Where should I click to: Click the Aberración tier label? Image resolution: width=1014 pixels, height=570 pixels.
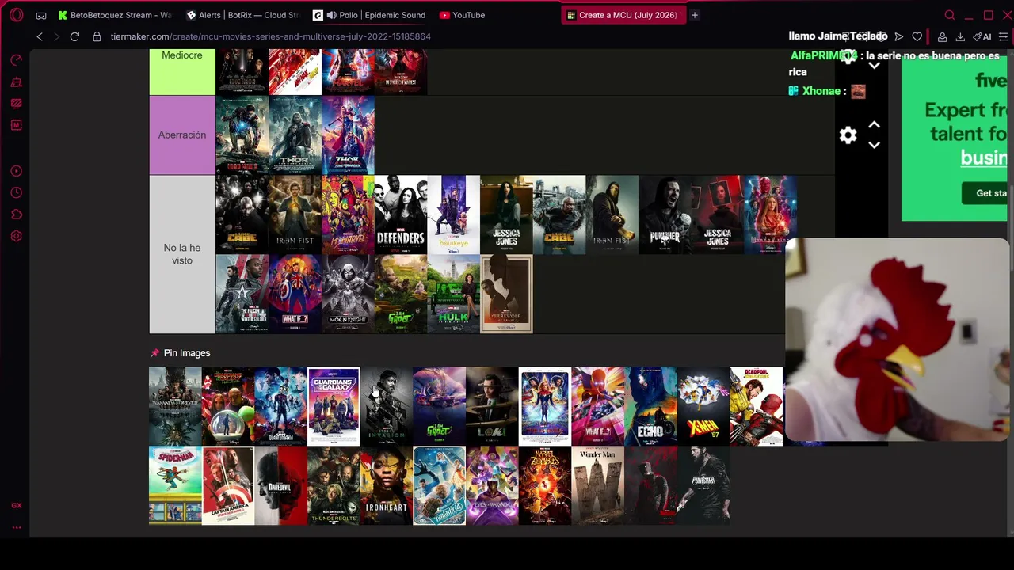pyautogui.click(x=182, y=135)
